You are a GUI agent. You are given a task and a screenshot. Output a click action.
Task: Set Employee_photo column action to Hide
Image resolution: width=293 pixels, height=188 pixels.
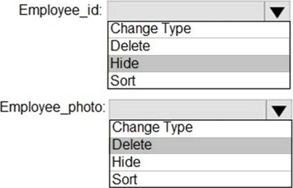201,162
